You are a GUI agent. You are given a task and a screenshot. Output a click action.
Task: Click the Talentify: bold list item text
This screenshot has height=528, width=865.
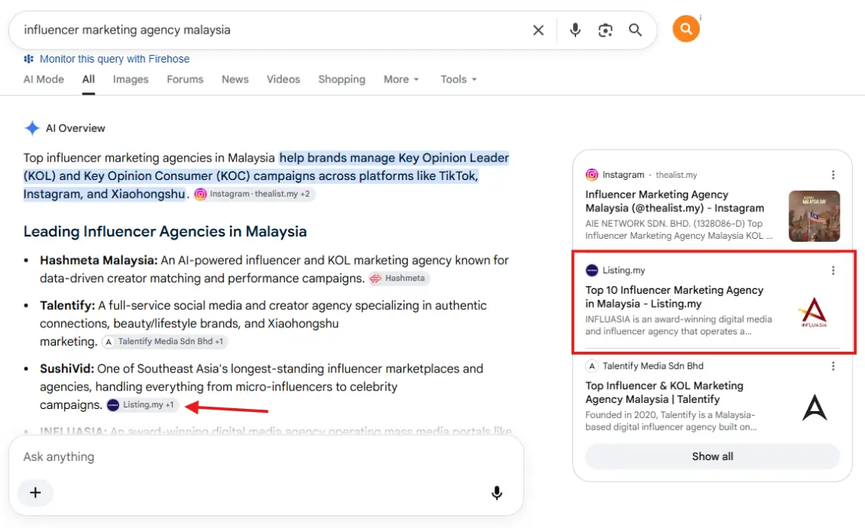(x=67, y=305)
